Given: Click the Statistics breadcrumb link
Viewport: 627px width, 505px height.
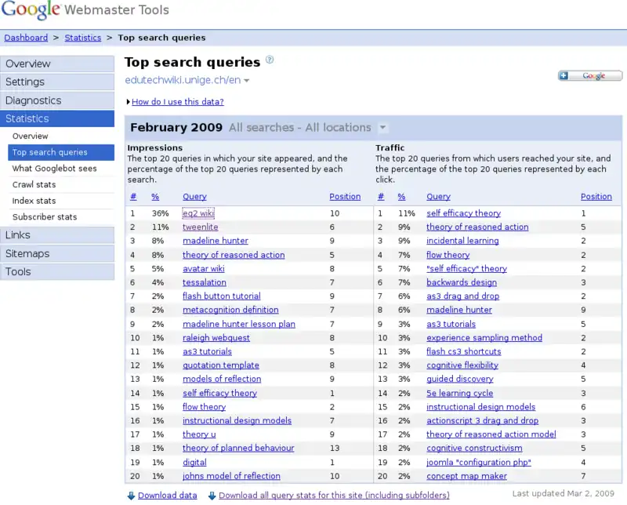Looking at the screenshot, I should 82,38.
